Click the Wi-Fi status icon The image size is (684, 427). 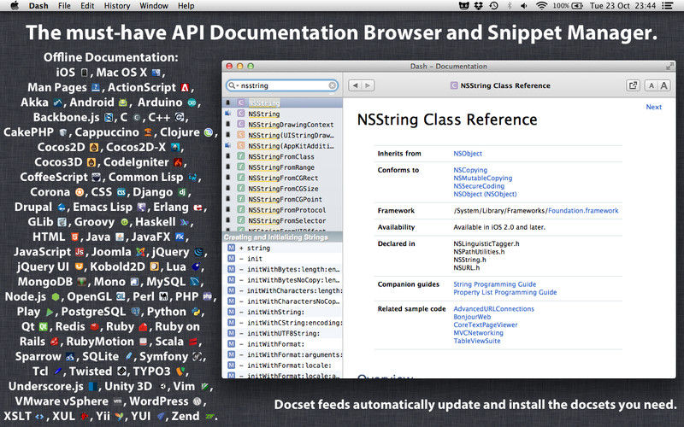click(x=541, y=6)
